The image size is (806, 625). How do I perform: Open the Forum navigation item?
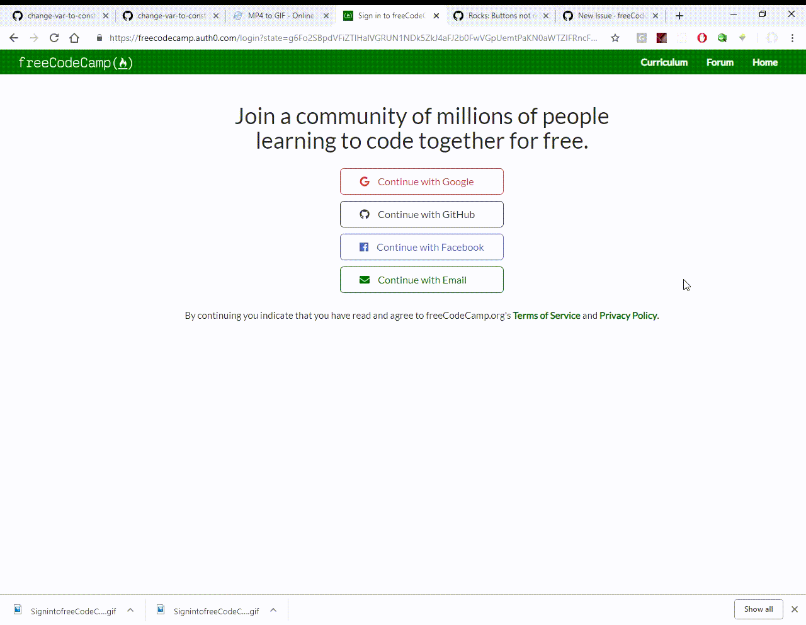(720, 62)
